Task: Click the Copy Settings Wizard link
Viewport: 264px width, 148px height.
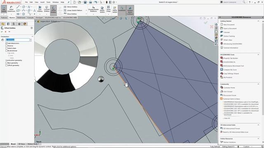Action: coord(231,74)
